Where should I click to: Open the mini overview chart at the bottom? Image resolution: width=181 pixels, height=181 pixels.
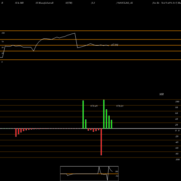pos(89,173)
